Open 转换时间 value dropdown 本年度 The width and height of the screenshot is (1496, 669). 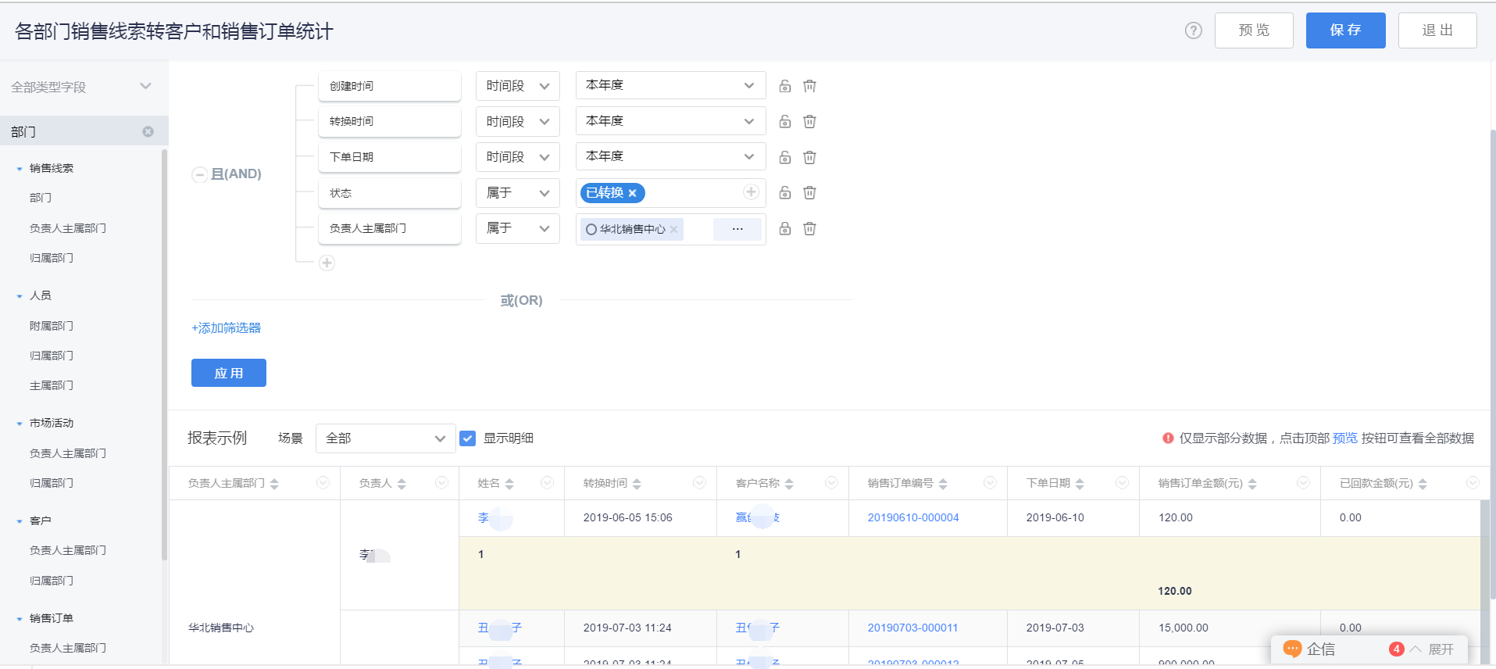[670, 121]
